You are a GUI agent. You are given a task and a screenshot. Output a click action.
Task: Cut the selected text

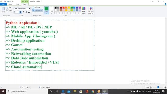[9, 8]
